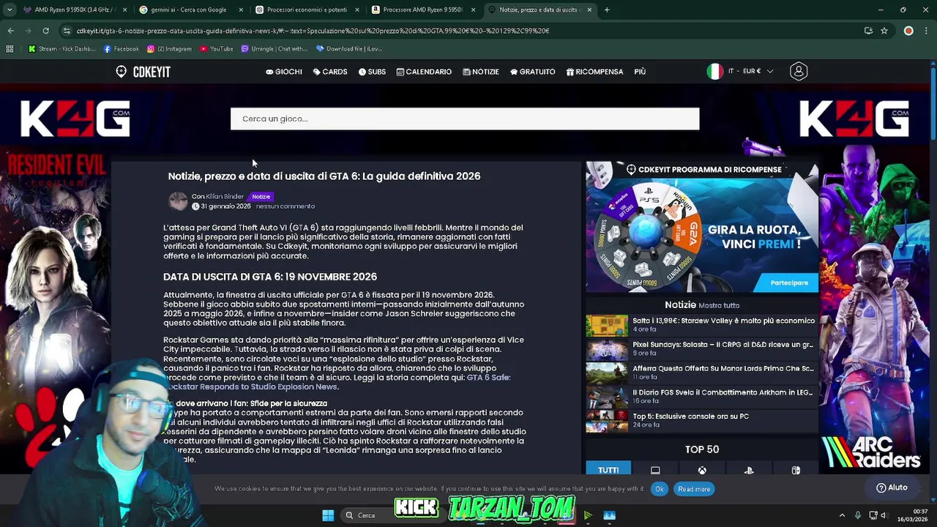Click author avatar of Kilian Binder
937x527 pixels.
(x=178, y=201)
